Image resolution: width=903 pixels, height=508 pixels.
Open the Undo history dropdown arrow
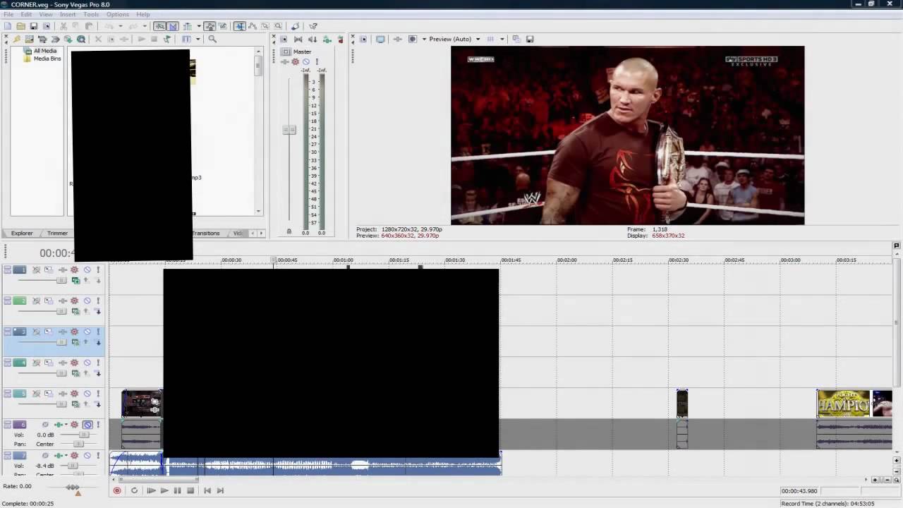pos(121,26)
